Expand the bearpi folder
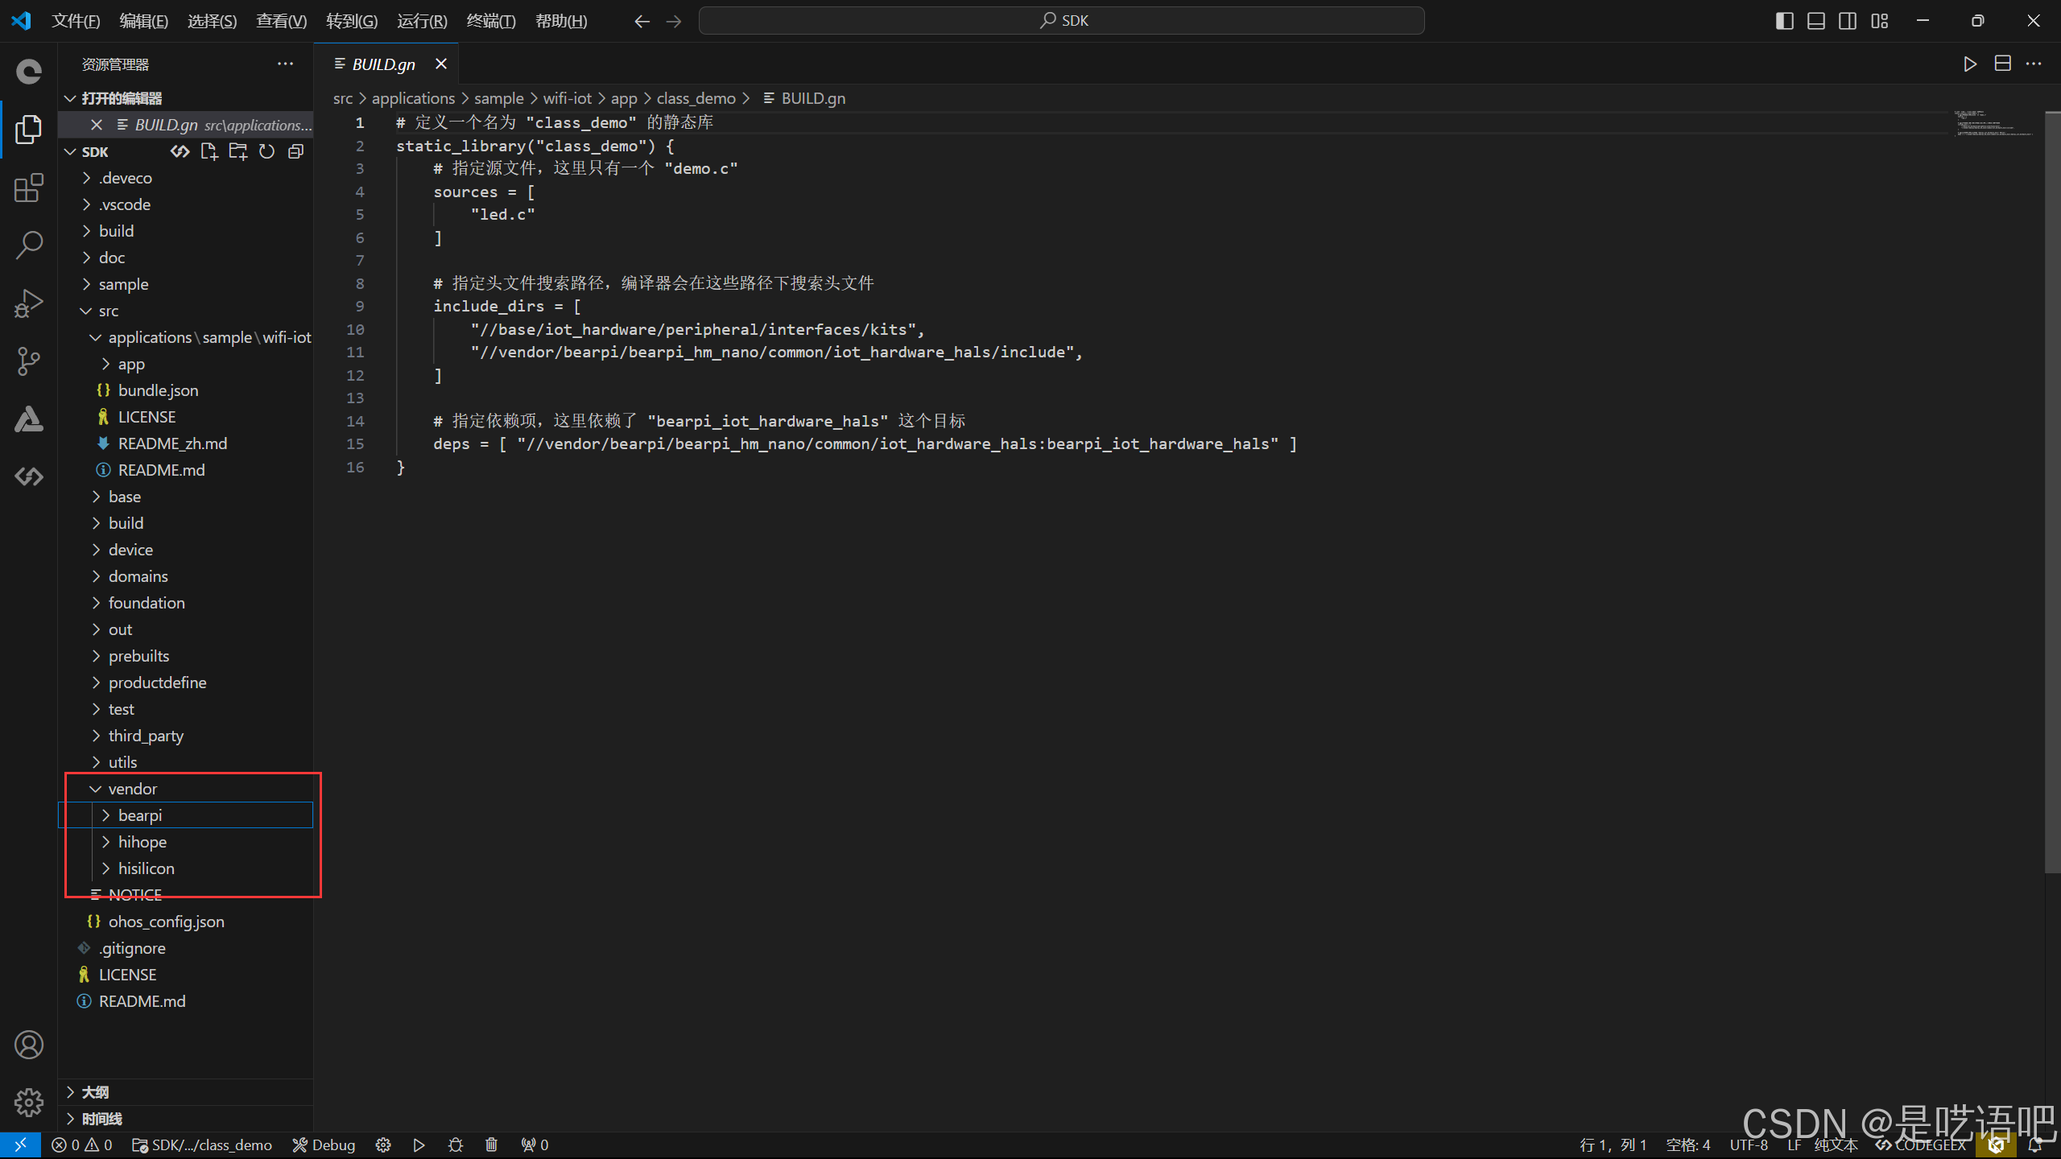Screen dimensions: 2061x1159 (140, 815)
